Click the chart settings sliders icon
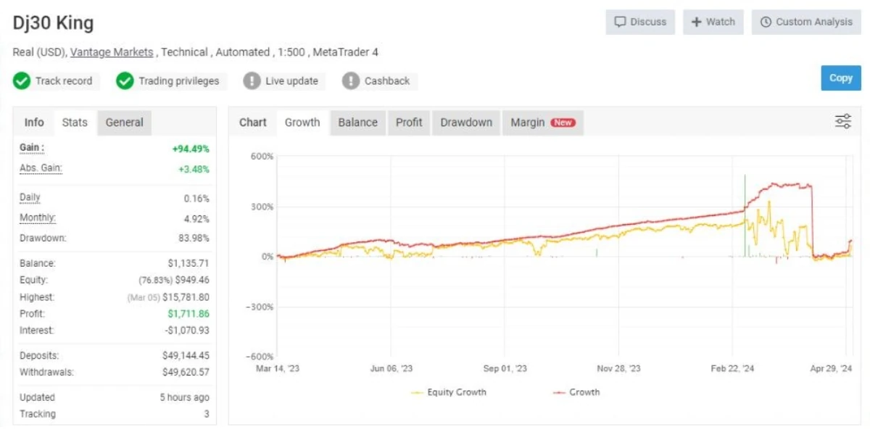 [843, 122]
